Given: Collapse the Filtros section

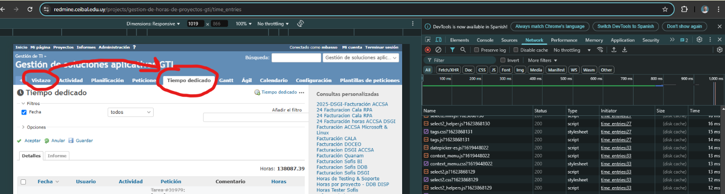Looking at the screenshot, I should [x=30, y=104].
